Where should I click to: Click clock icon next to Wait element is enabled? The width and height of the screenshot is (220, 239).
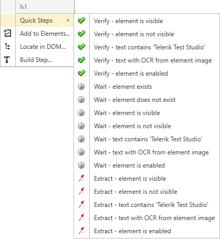point(81,165)
